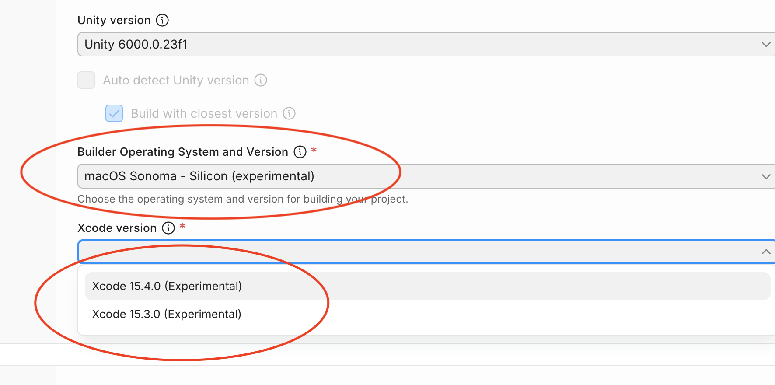
Task: Click the Xcode version label
Action: pos(117,228)
